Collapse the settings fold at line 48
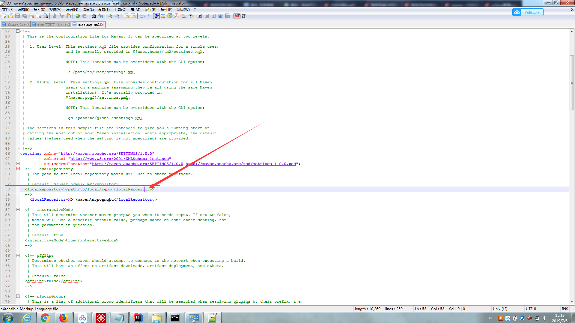This screenshot has height=323, width=575. pyautogui.click(x=18, y=164)
